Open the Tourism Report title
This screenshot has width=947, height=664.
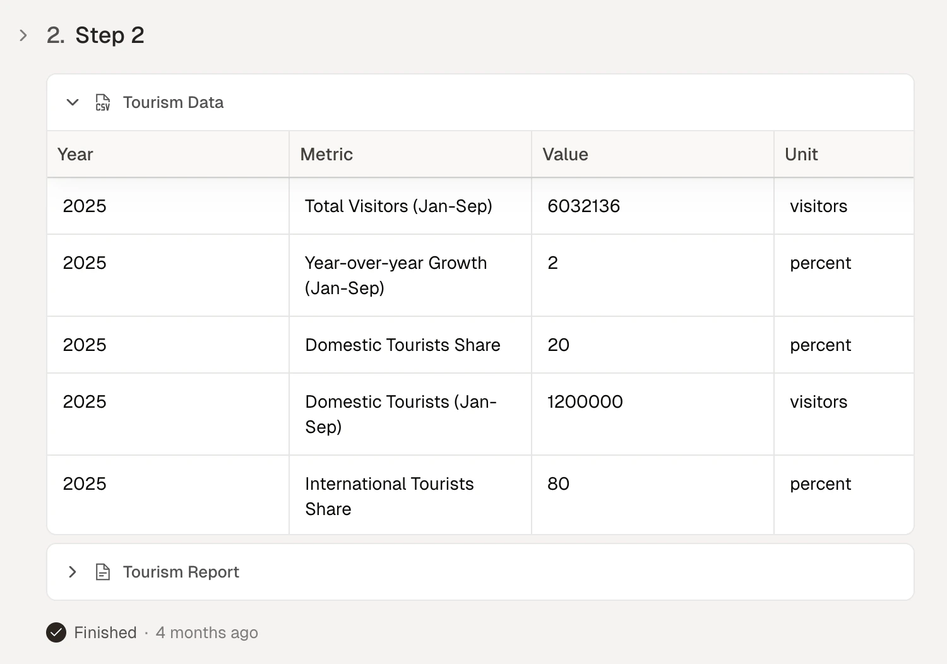pos(181,572)
